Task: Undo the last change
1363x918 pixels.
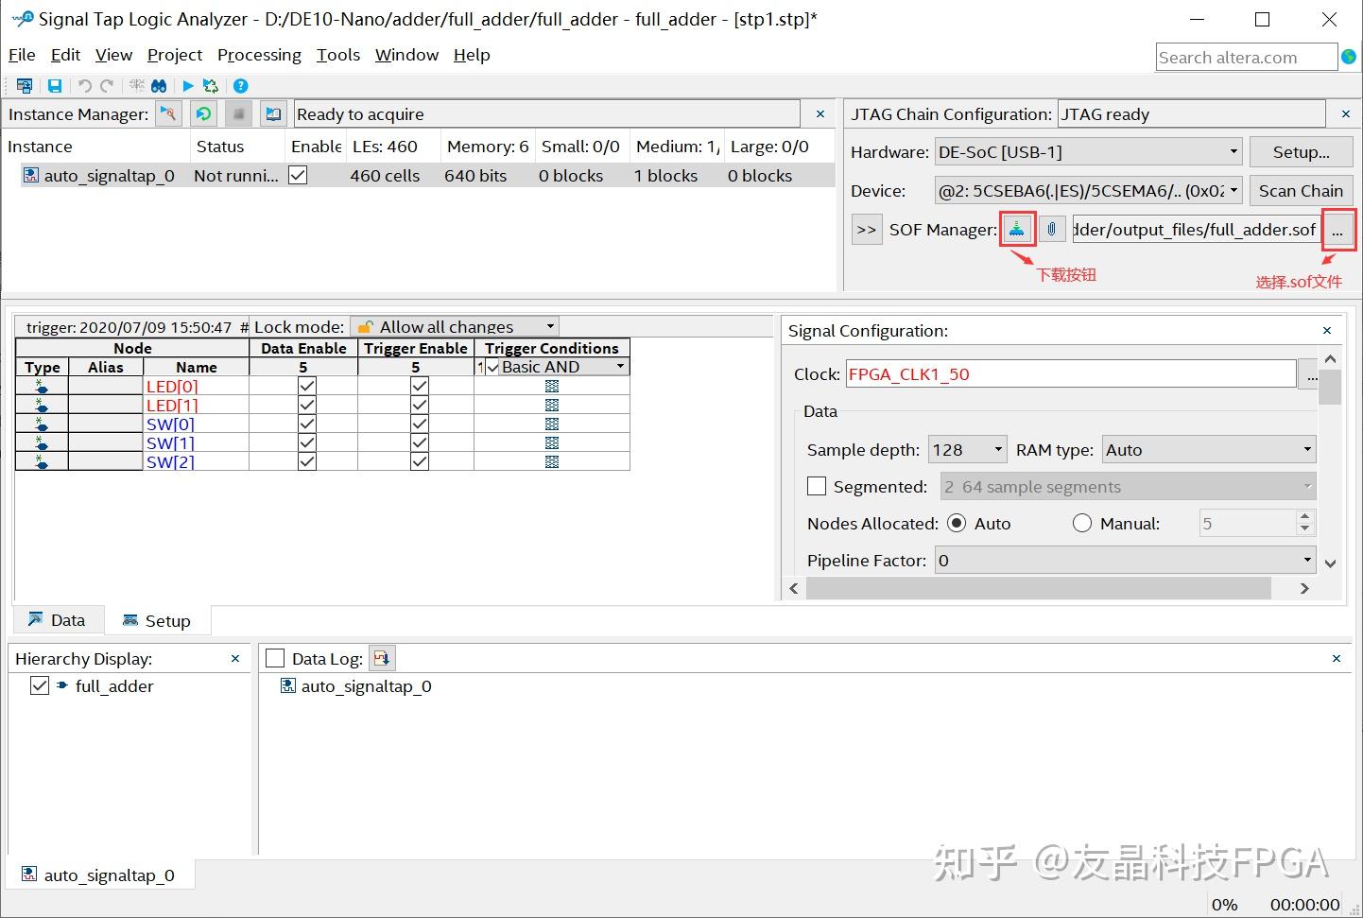Action: (84, 85)
